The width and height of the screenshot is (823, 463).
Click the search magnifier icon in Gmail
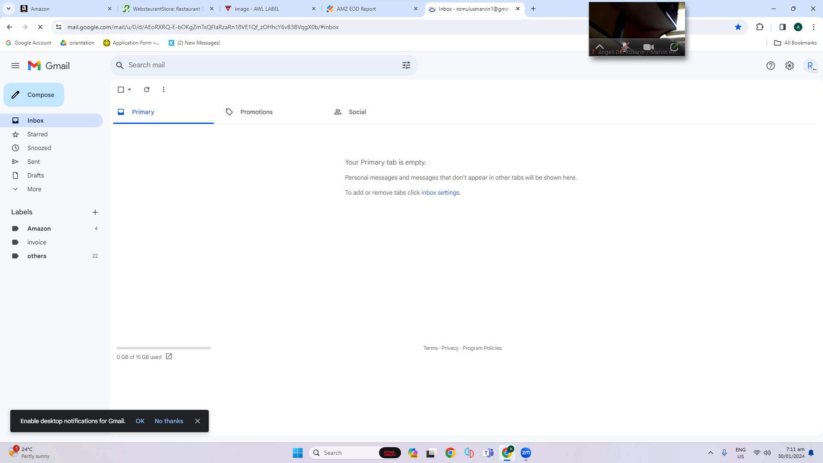tap(120, 65)
